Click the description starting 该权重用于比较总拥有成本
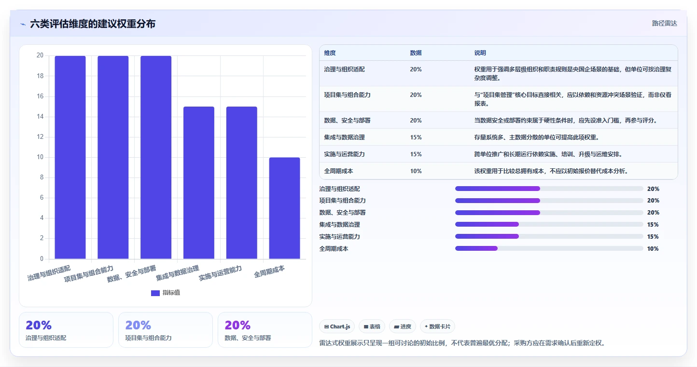Screen dimensions: 697x367 pyautogui.click(x=551, y=171)
